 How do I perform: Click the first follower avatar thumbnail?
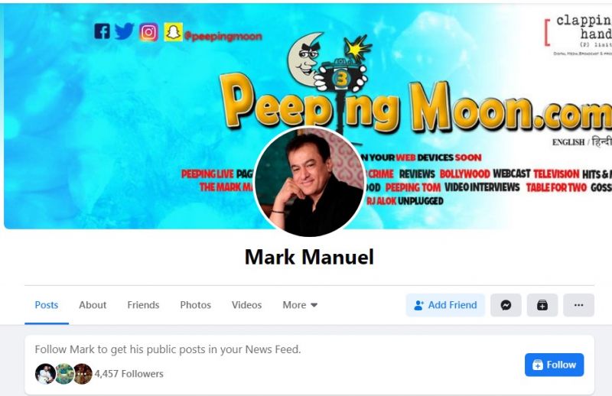point(45,374)
